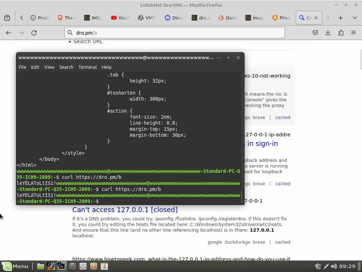362x272 pixels.
Task: Click brave engine label in ws-10-not-working result
Action: [259, 118]
